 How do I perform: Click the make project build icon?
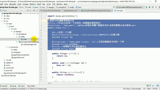(x=114, y=7)
